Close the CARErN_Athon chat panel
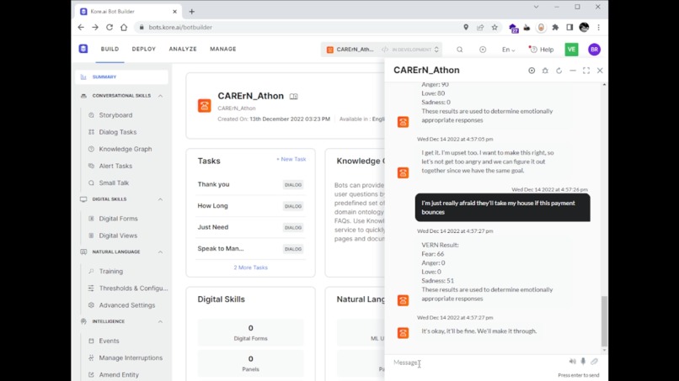This screenshot has width=679, height=381. coord(600,71)
